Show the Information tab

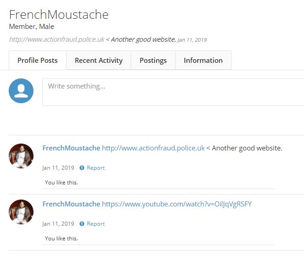click(203, 61)
